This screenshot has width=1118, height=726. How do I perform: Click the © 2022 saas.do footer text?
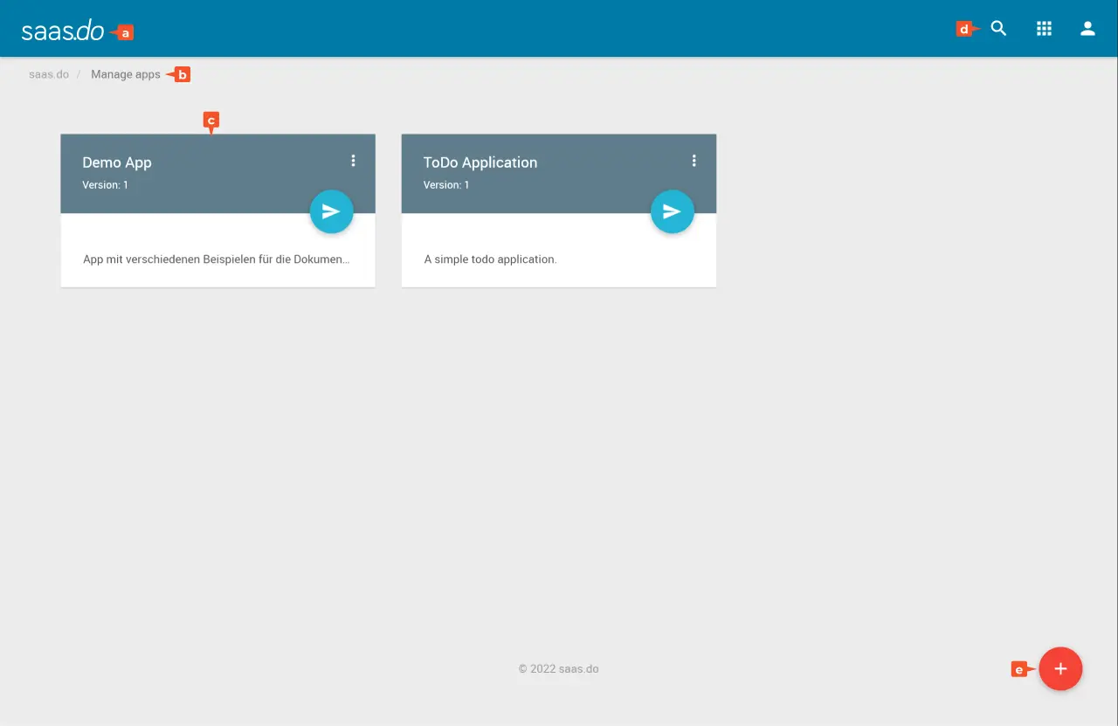pos(558,669)
